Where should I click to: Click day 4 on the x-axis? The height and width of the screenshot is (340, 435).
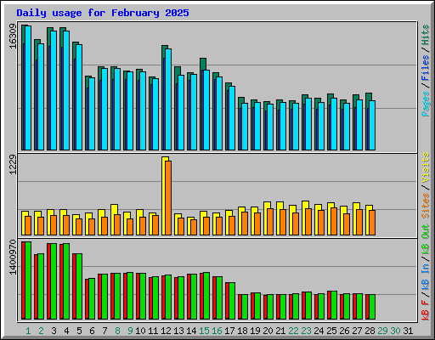point(66,331)
